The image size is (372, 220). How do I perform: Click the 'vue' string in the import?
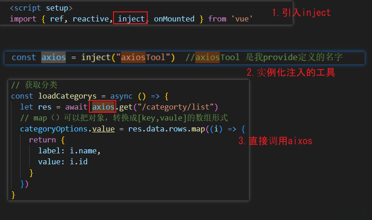pos(242,19)
